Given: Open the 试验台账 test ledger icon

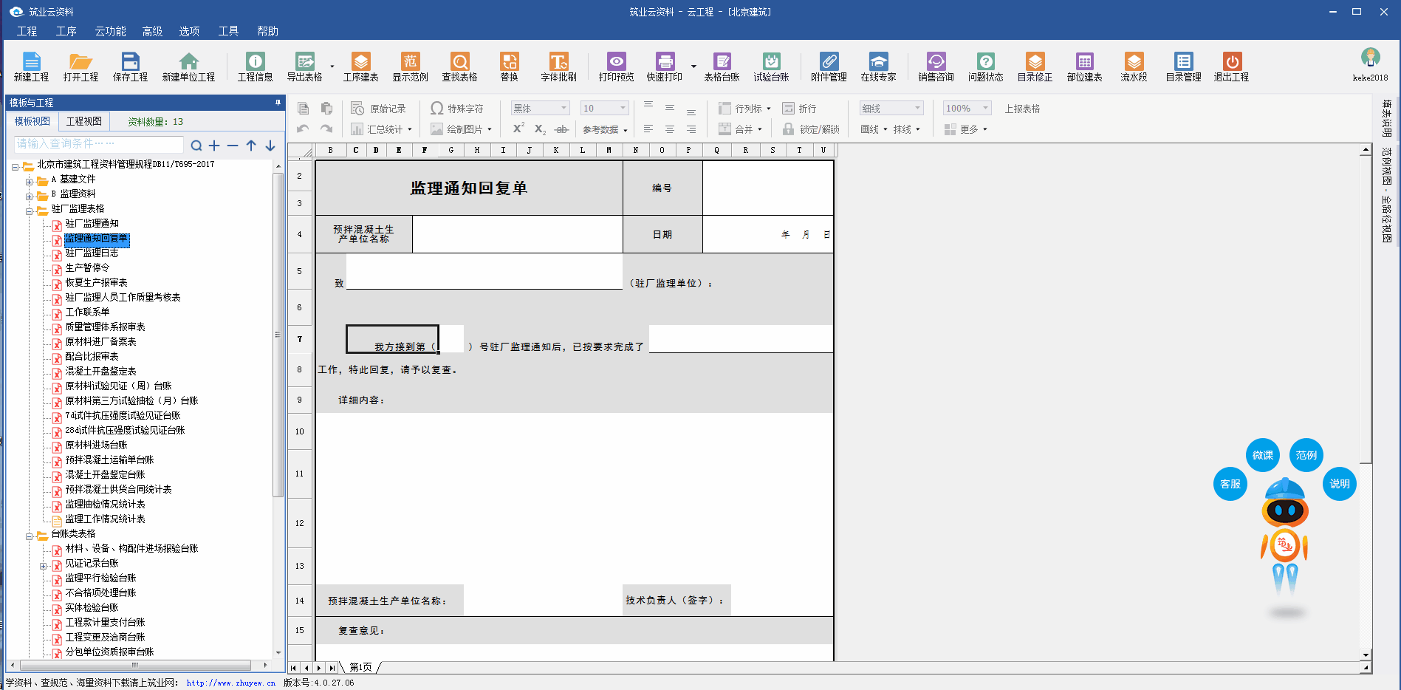Looking at the screenshot, I should pos(771,66).
